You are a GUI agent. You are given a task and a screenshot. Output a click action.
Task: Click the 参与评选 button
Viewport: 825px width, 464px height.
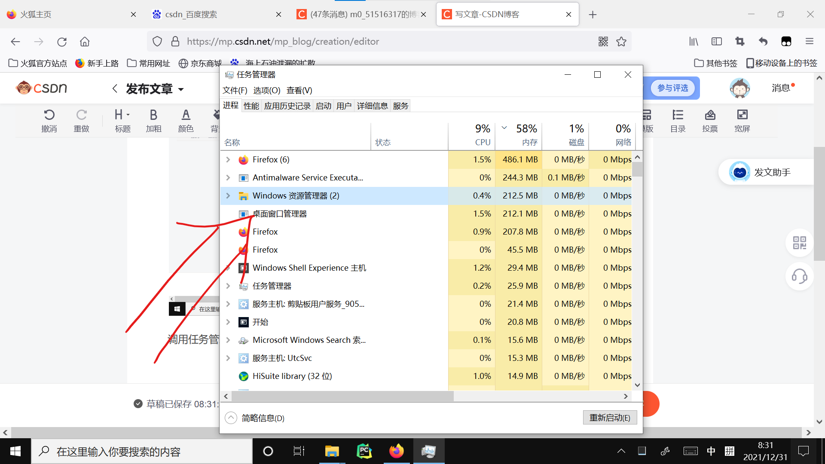pos(672,88)
